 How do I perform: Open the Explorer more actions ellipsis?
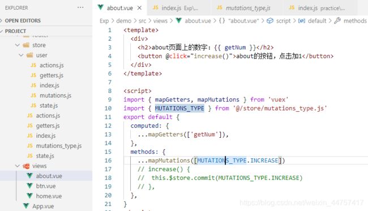point(80,7)
